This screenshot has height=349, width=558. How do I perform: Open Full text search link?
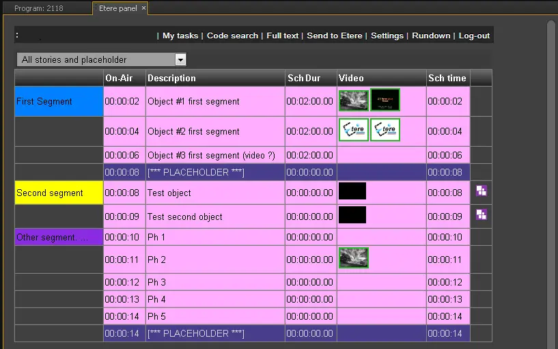(283, 36)
